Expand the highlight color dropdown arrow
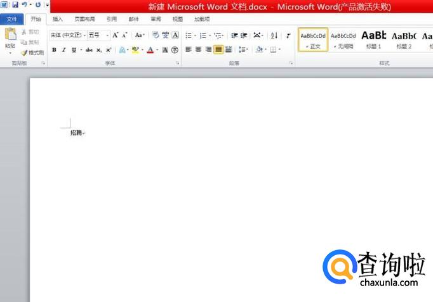 tap(142, 50)
